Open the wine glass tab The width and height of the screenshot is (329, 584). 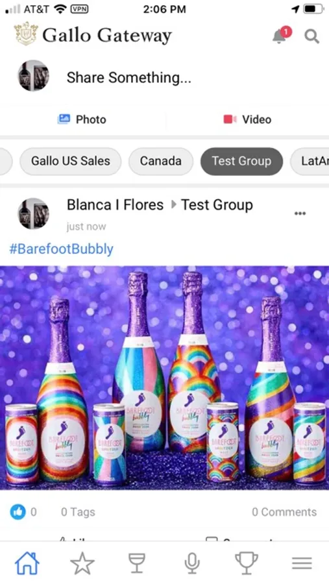pos(137,563)
